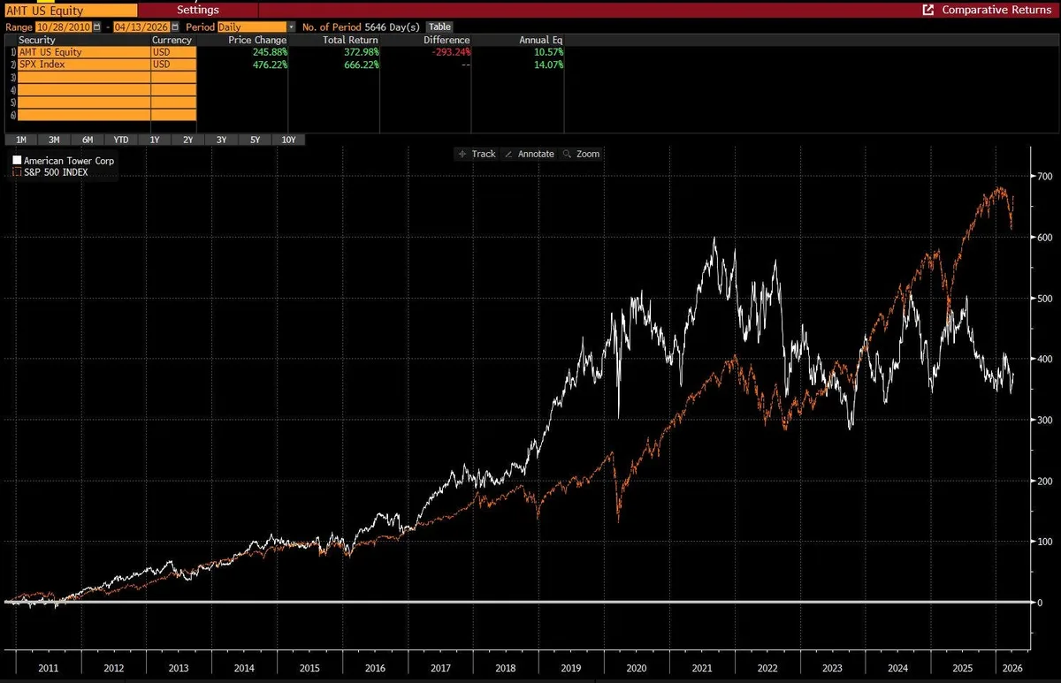
Task: Toggle the S&P 500 INDEX legend marker
Action: (x=16, y=171)
